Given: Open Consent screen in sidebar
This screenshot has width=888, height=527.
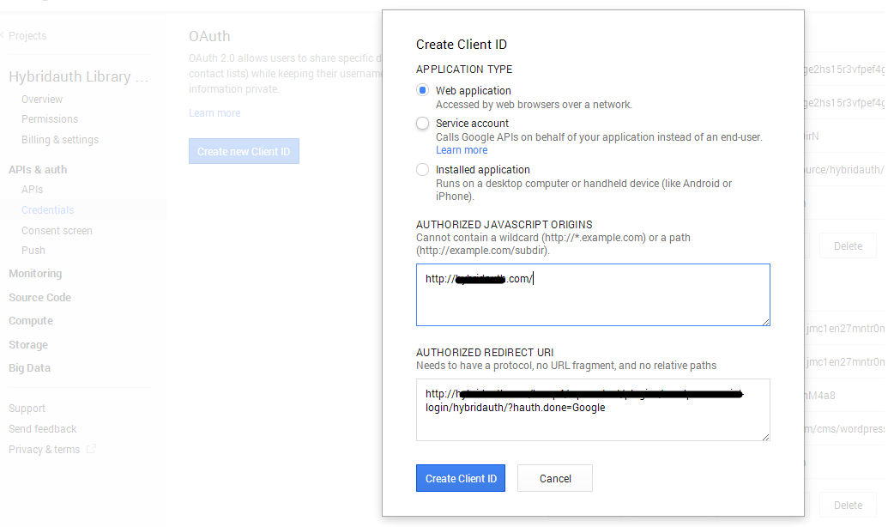Looking at the screenshot, I should 57,231.
